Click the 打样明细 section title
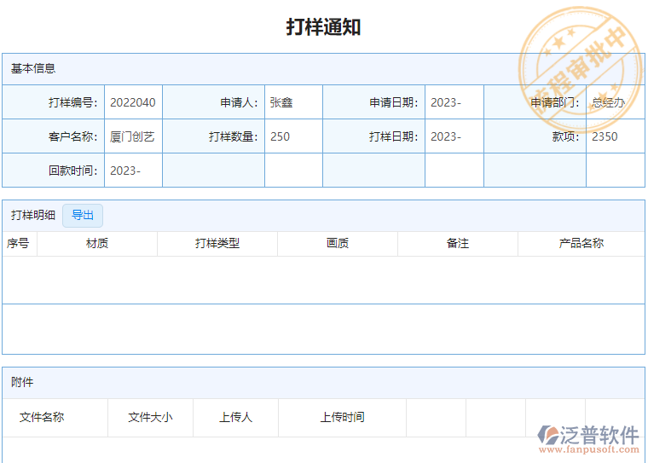 [33, 216]
